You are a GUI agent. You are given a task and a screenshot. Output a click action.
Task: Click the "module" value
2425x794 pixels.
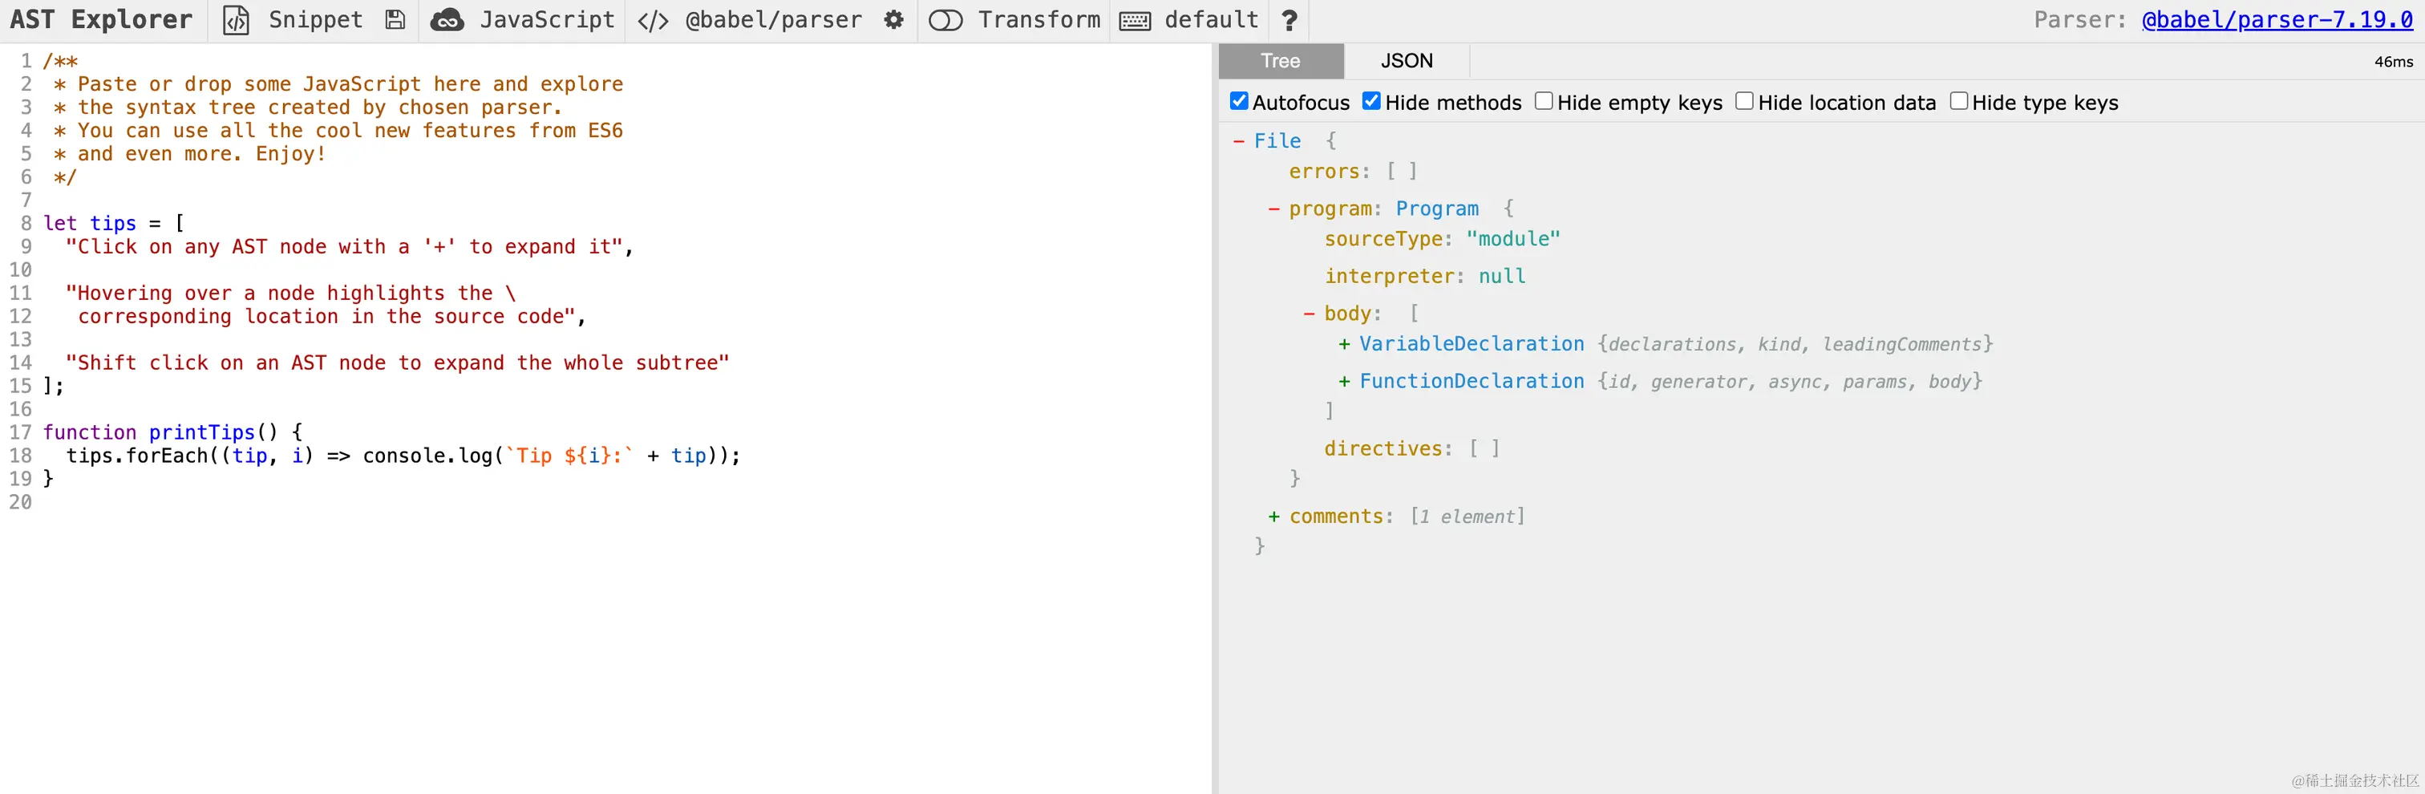[1512, 239]
